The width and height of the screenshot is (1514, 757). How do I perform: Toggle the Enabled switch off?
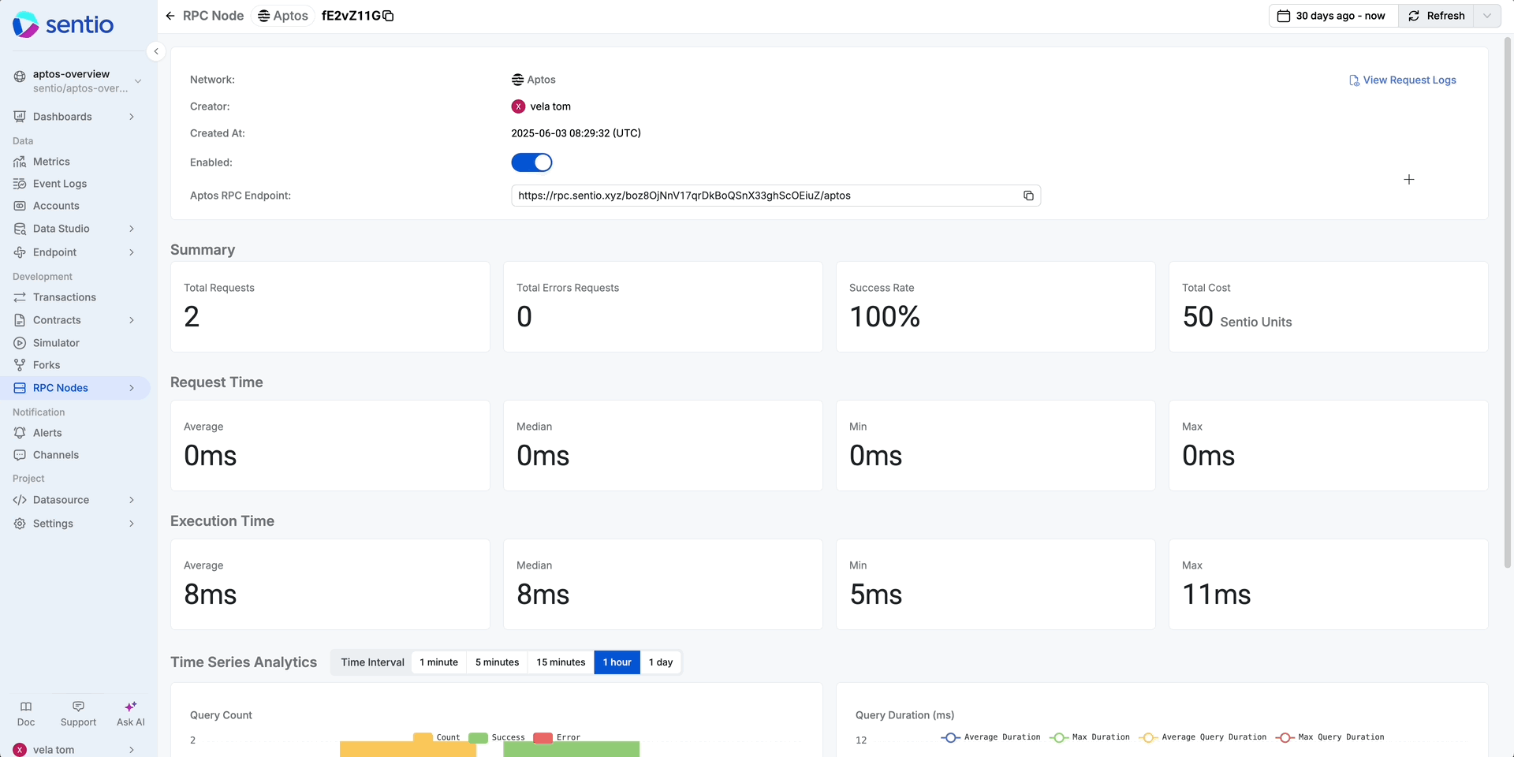[x=531, y=162]
